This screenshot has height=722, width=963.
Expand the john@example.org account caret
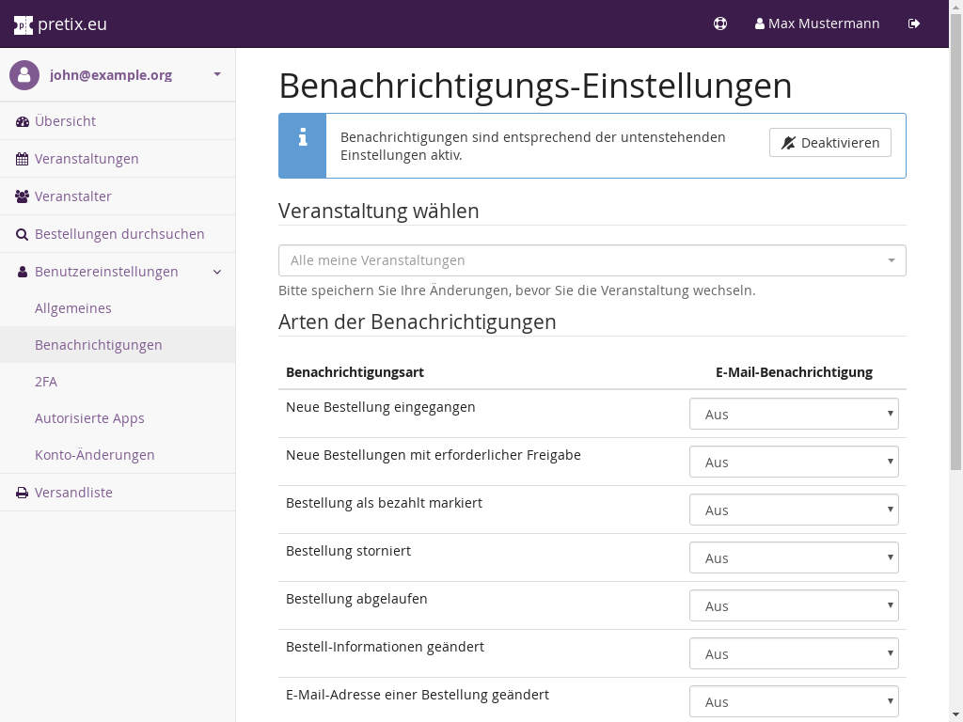pos(217,74)
